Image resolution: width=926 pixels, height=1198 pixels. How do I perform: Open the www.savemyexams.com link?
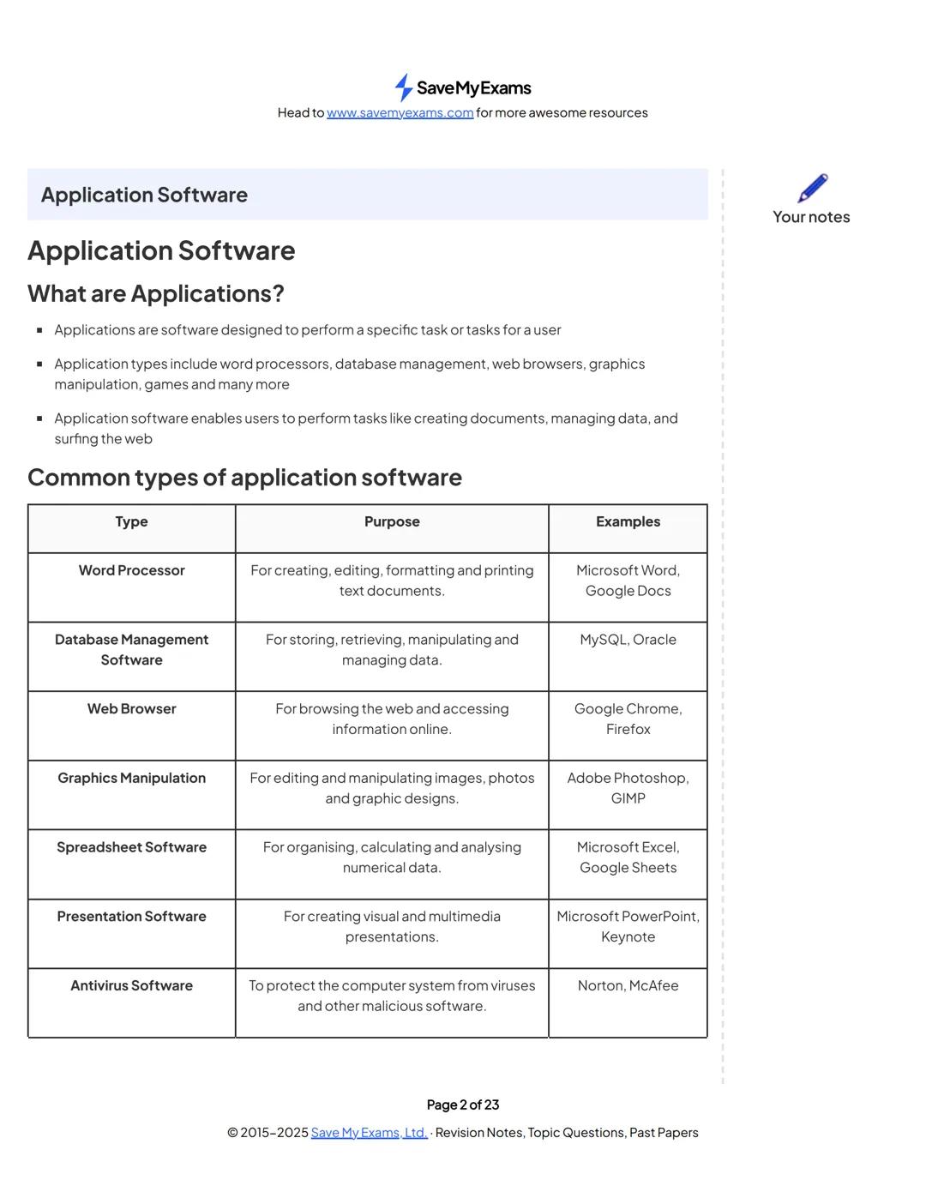pyautogui.click(x=400, y=113)
